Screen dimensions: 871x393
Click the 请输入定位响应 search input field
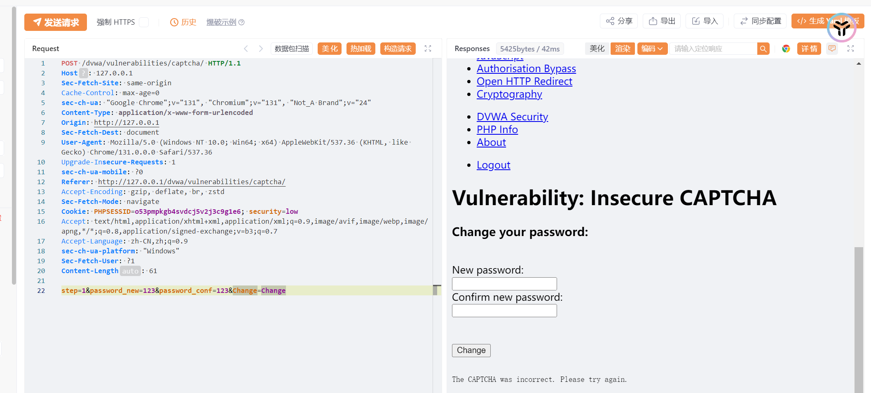pos(713,49)
